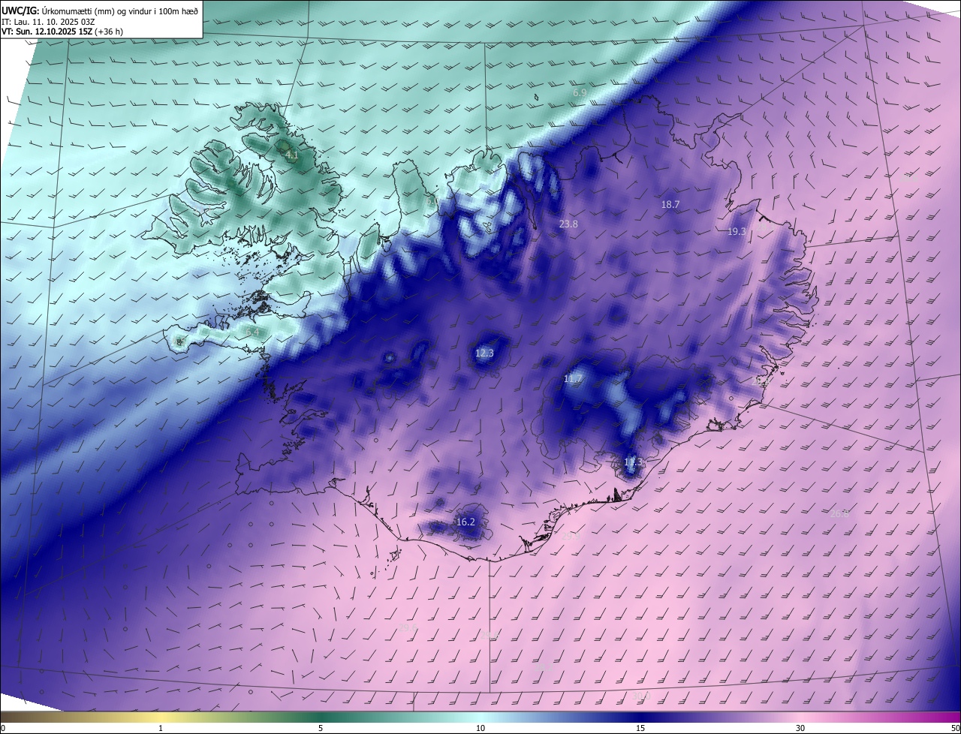Click the 23.8 value on the map
Viewport: 961px width, 734px height.
[568, 224]
